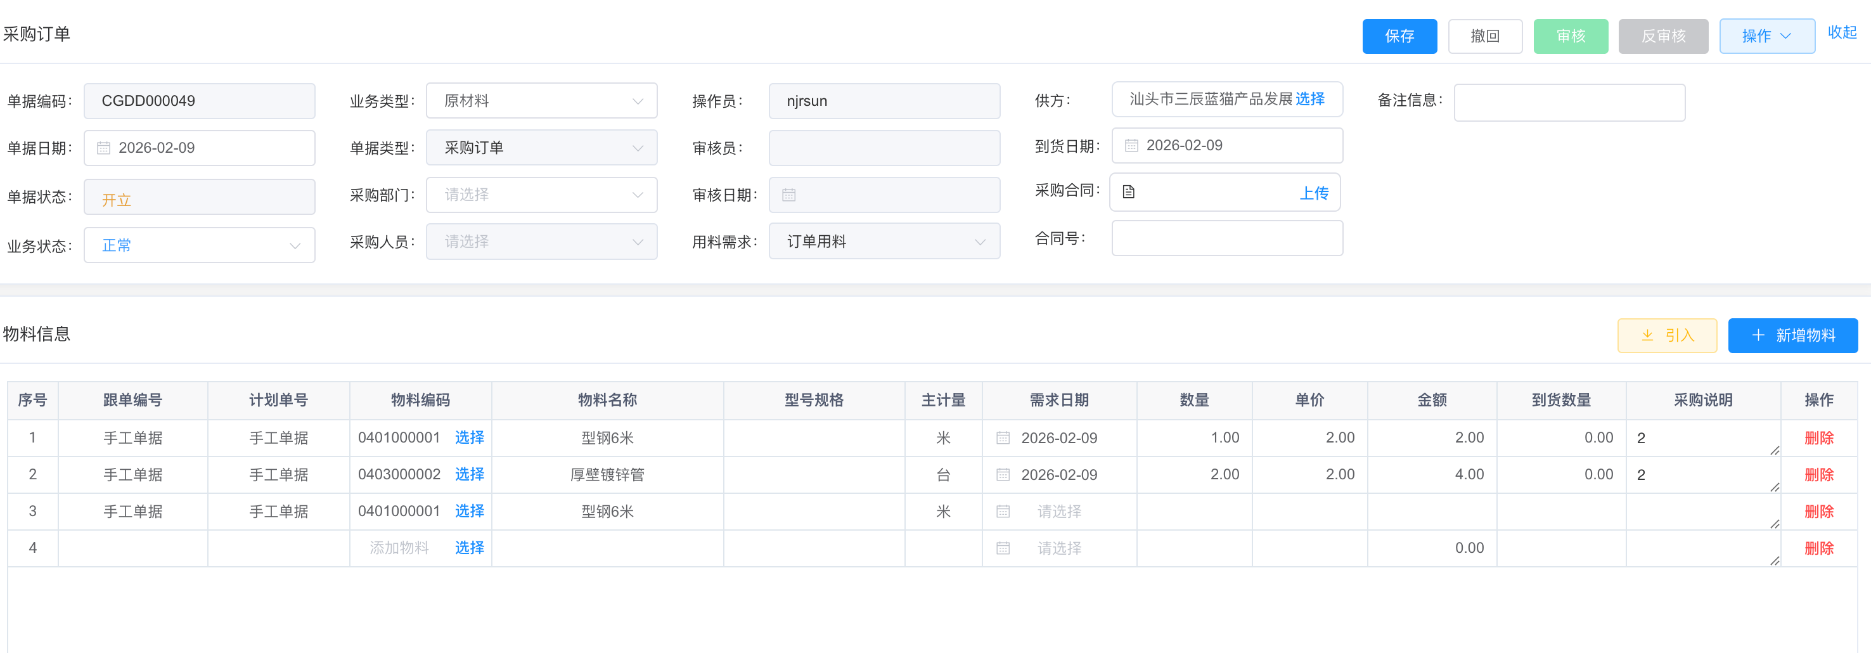Click calendar icon in row 1 需求日期
This screenshot has height=653, width=1871.
pos(1003,438)
